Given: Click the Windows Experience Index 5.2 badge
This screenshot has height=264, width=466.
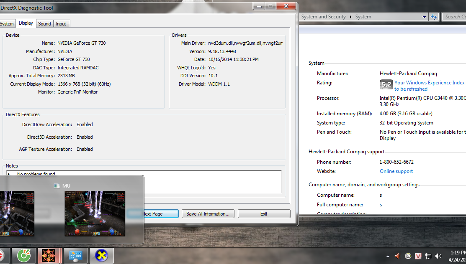Looking at the screenshot, I should pyautogui.click(x=386, y=84).
